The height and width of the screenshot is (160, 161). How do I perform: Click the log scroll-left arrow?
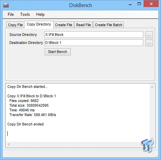pyautogui.click(x=9, y=144)
